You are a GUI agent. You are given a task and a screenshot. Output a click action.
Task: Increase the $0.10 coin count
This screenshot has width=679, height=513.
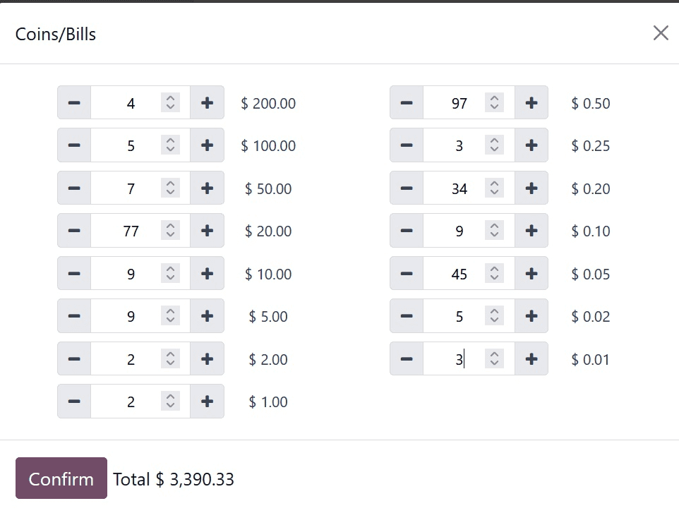click(531, 231)
